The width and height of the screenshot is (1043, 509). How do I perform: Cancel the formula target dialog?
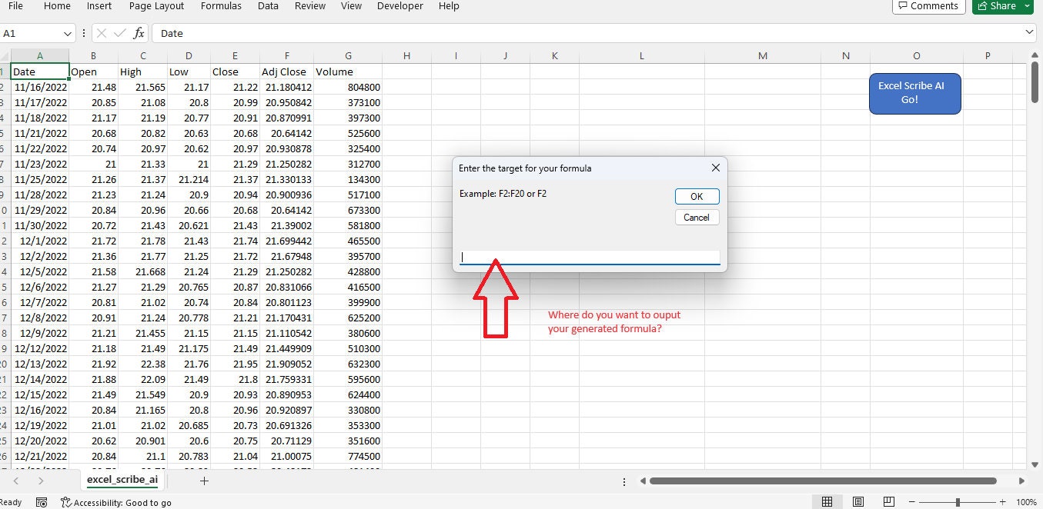click(696, 217)
